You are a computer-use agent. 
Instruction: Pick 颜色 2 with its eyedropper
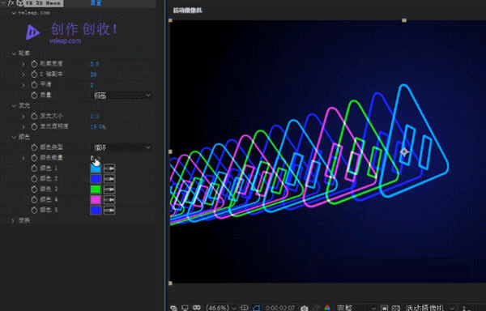point(109,179)
